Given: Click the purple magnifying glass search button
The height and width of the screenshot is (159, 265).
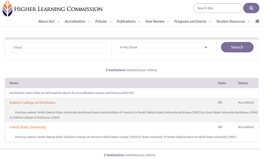Looking at the screenshot, I should click(251, 8).
